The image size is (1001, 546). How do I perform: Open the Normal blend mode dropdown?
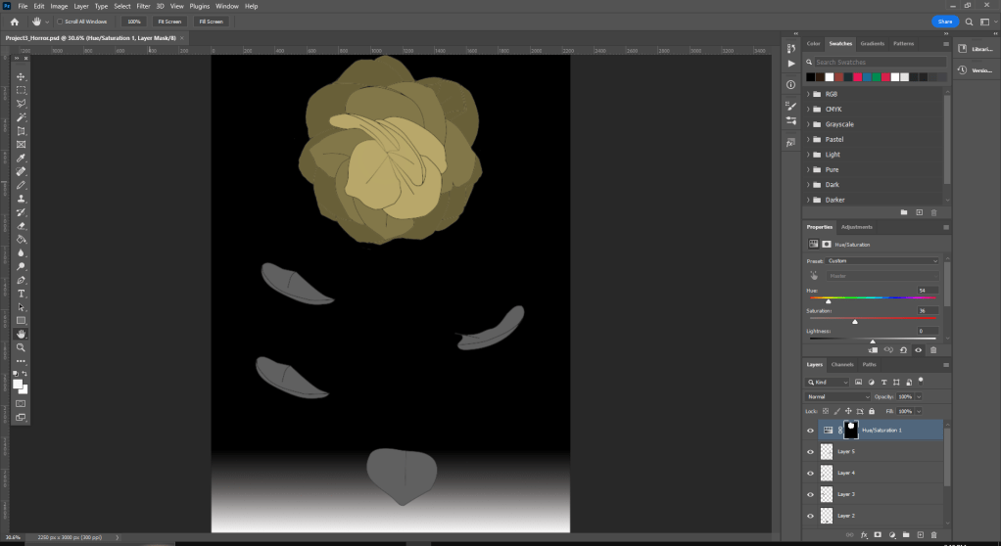[x=837, y=396]
